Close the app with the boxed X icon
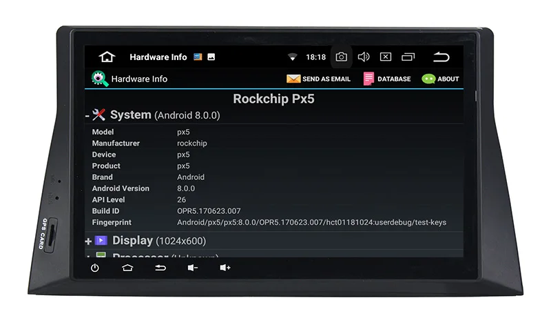This screenshot has width=551, height=318. click(386, 57)
